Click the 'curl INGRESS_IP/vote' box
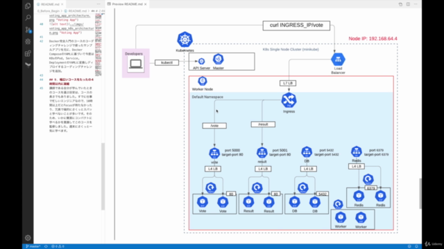The width and height of the screenshot is (444, 249). pos(296,26)
